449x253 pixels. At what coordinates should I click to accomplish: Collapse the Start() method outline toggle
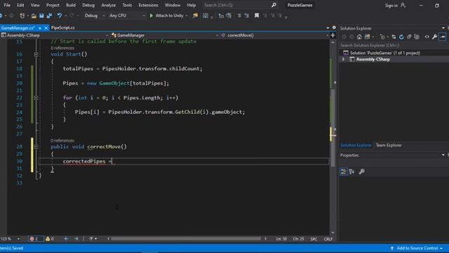[x=36, y=54]
